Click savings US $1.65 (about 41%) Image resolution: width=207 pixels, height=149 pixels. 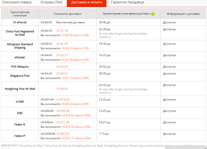75,60
